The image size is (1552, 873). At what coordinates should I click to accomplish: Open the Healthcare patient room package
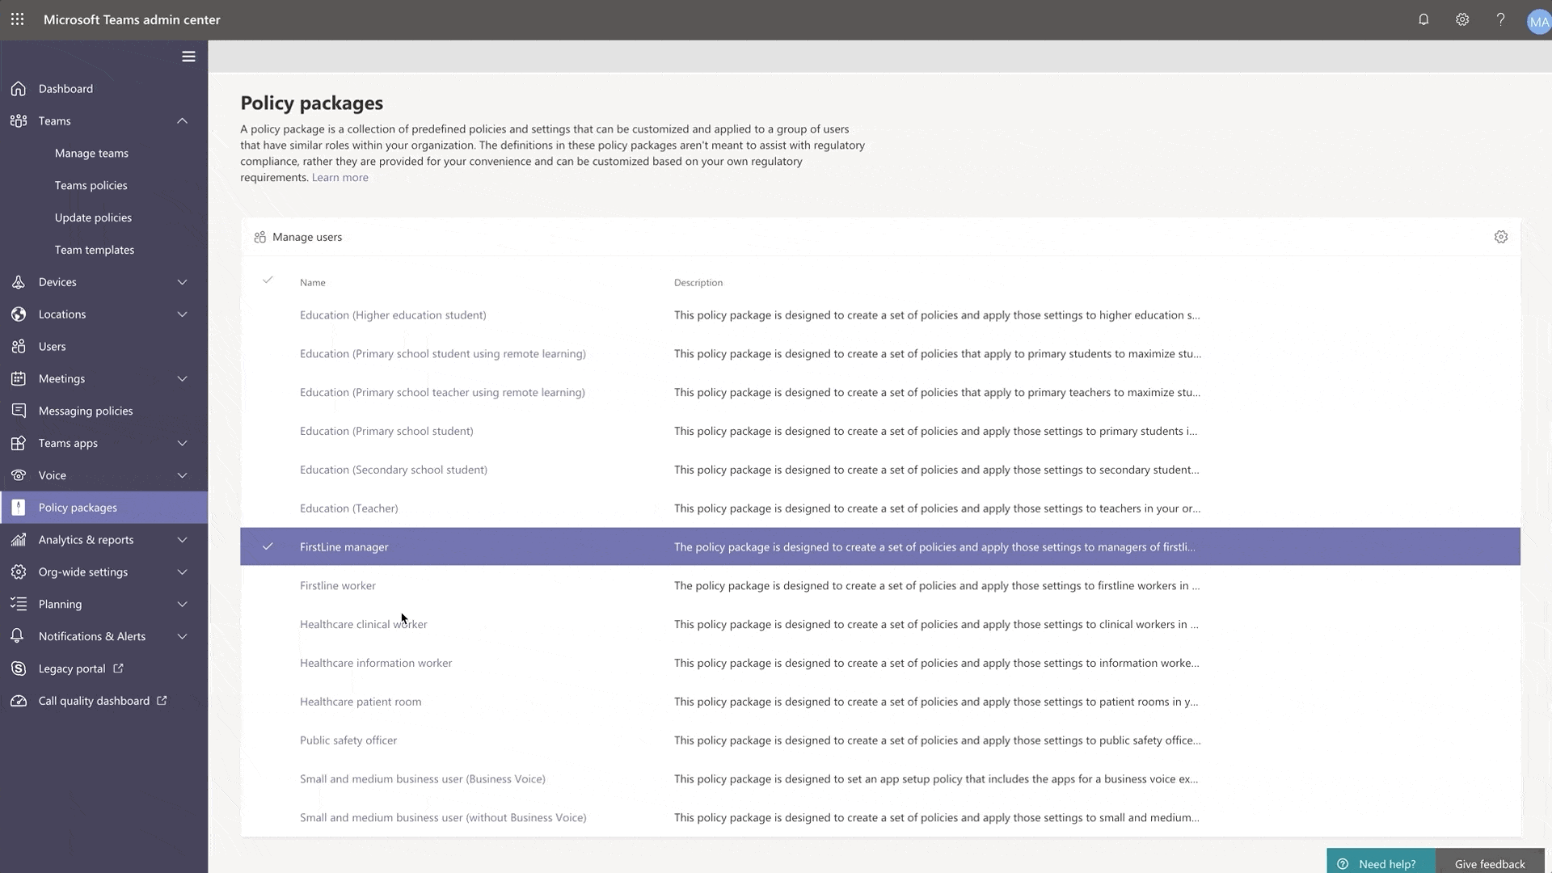click(361, 702)
